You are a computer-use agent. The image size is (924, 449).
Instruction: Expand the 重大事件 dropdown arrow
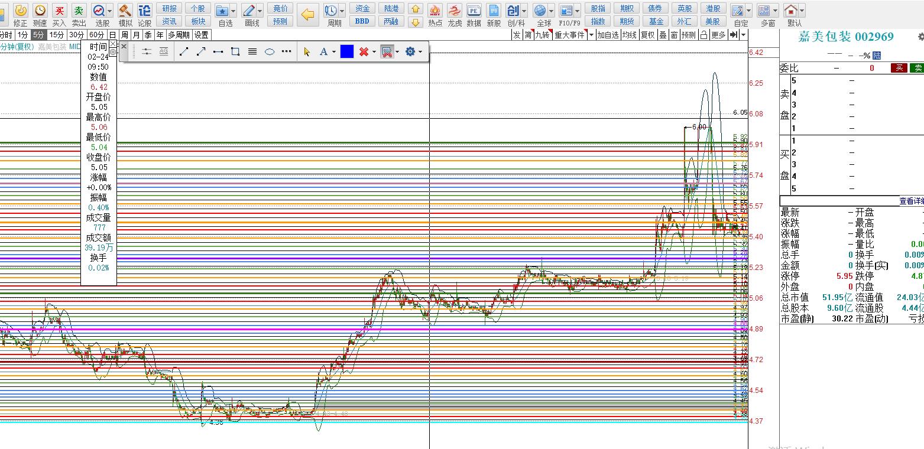(x=591, y=35)
